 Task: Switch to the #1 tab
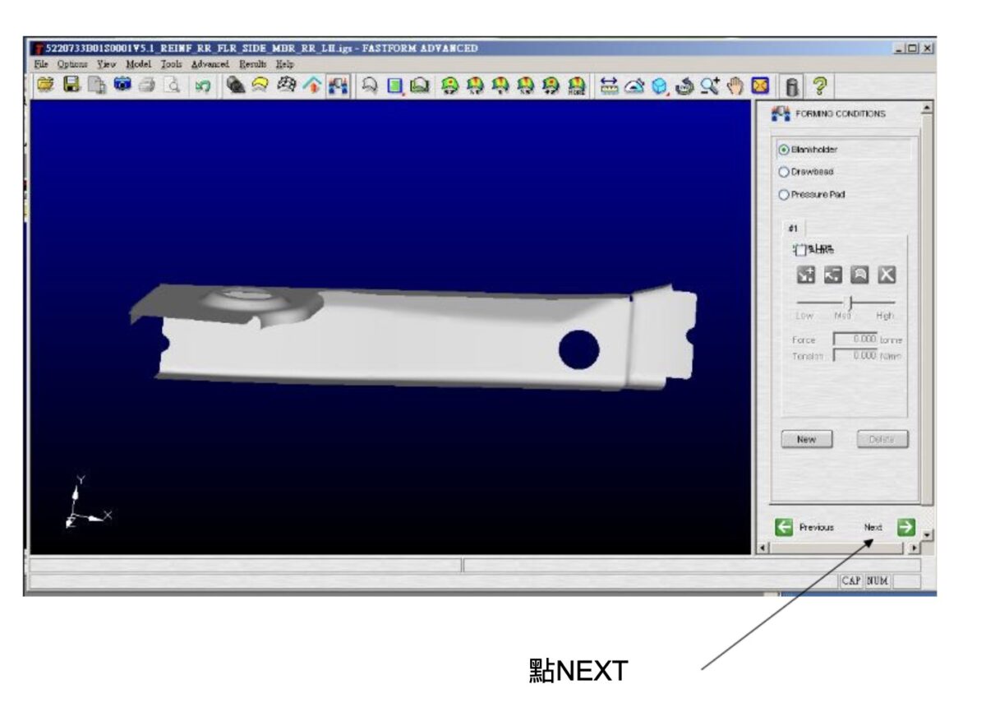pos(793,228)
